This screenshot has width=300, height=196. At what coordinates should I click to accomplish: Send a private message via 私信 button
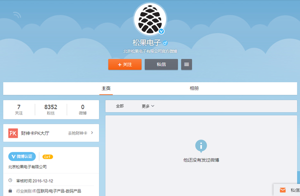pos(161,64)
